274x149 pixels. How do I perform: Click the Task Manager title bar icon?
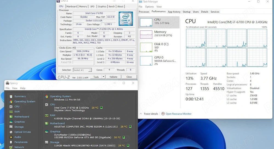point(140,2)
